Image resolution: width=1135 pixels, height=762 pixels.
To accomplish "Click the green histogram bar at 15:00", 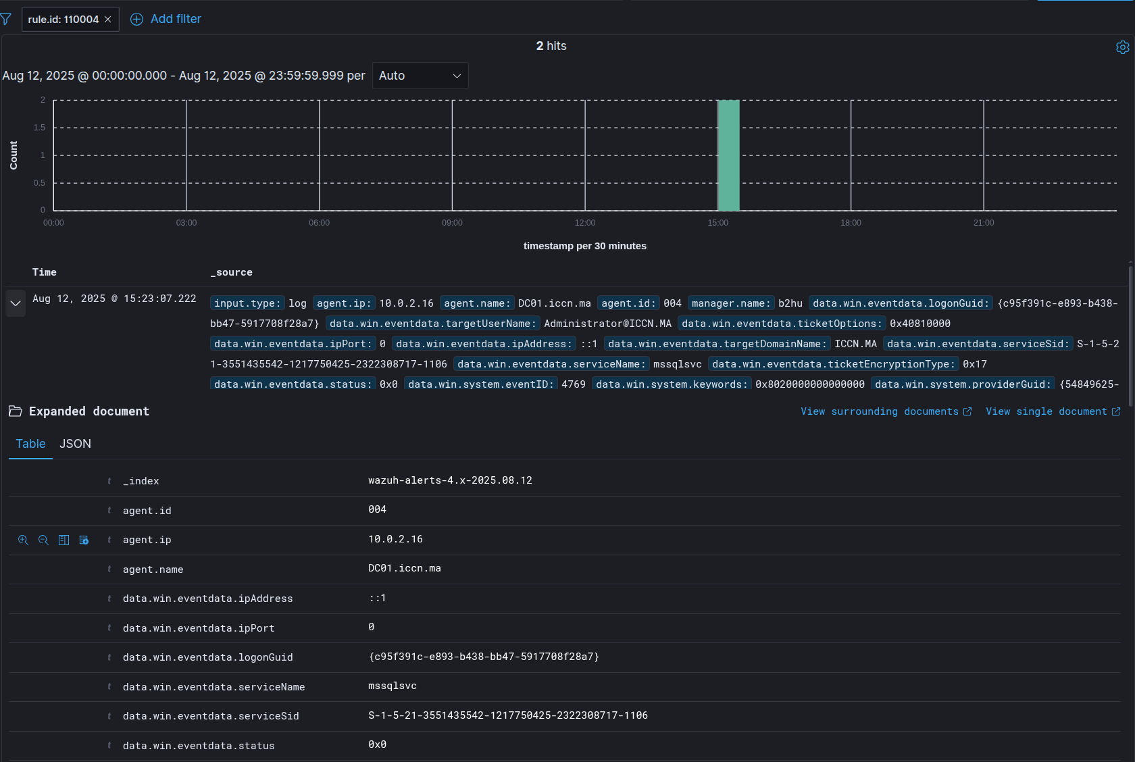I will point(728,155).
